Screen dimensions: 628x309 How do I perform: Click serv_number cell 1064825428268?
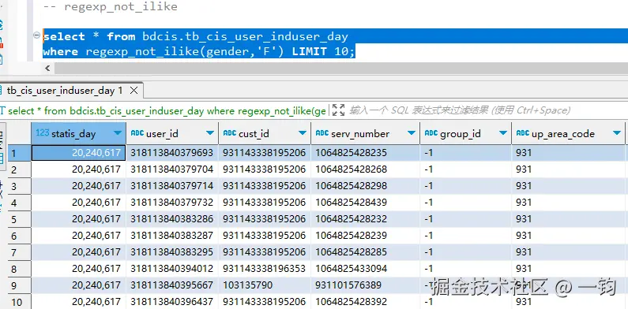click(x=365, y=169)
